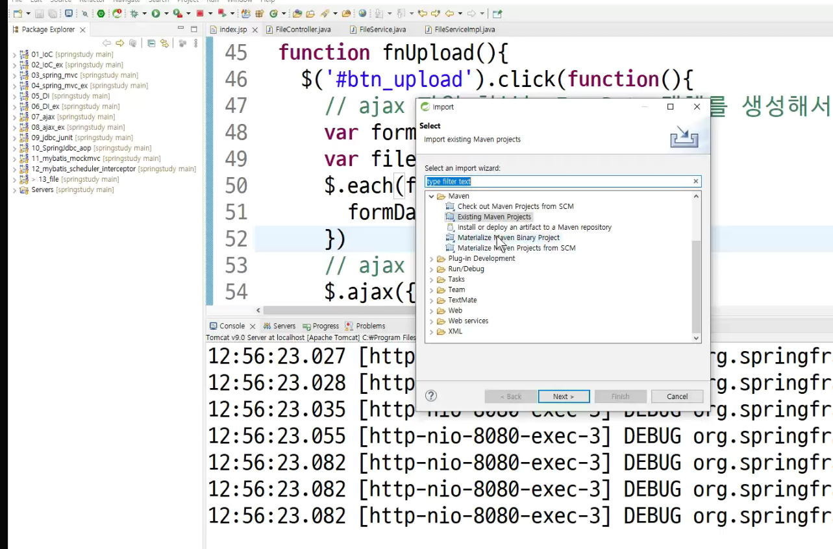833x549 pixels.
Task: Click the green Run play icon
Action: pos(156,13)
